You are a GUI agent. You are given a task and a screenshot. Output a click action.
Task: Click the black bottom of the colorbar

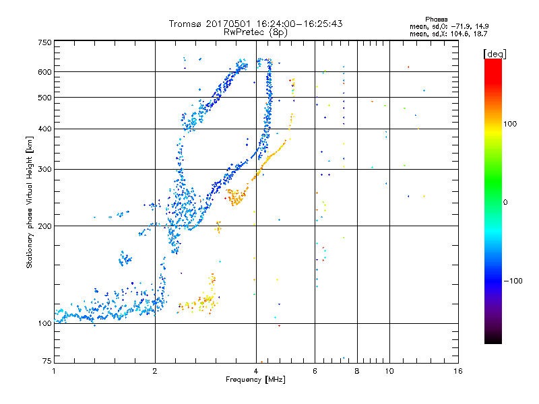[x=493, y=339]
